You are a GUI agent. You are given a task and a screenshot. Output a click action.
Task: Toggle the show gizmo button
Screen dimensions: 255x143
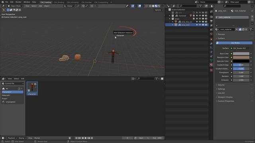click(133, 6)
